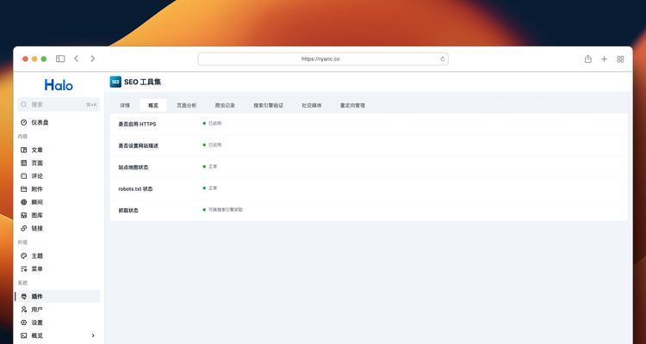Show the browser tab overview grid
This screenshot has height=344, width=646.
pos(620,59)
